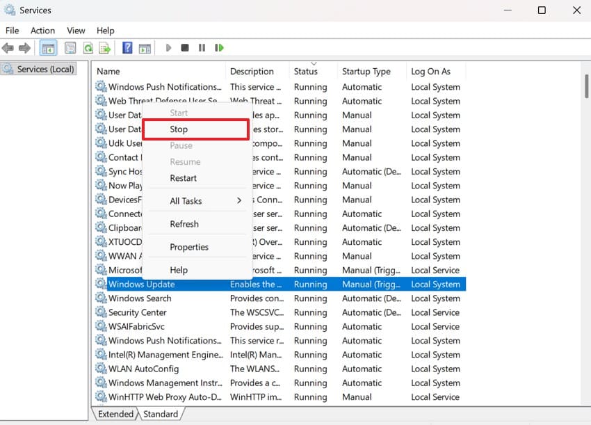Click the 'Enables the ...' description cell
Screen dimensions: 591x425
[x=256, y=284]
